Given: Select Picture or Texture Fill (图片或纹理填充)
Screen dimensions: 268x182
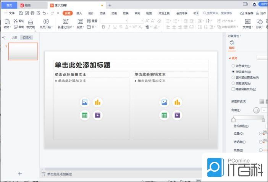Looking at the screenshot, I should click(x=233, y=77).
